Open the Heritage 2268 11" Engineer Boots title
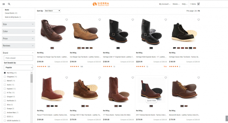Image resolution: width=228 pixels, height=123 pixels. click(118, 57)
